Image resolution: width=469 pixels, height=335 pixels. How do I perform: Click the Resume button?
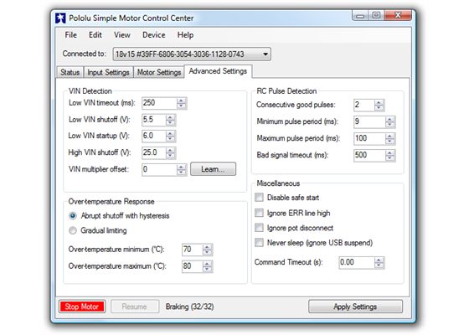tap(135, 307)
